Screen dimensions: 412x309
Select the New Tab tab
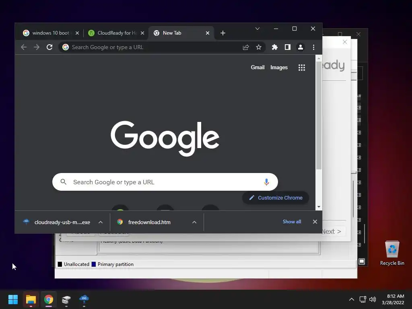click(181, 33)
